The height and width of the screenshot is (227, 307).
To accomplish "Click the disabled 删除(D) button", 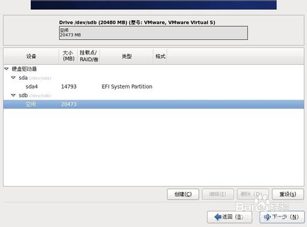I will point(253,194).
